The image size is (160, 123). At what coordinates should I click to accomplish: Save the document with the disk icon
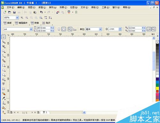(14, 12)
